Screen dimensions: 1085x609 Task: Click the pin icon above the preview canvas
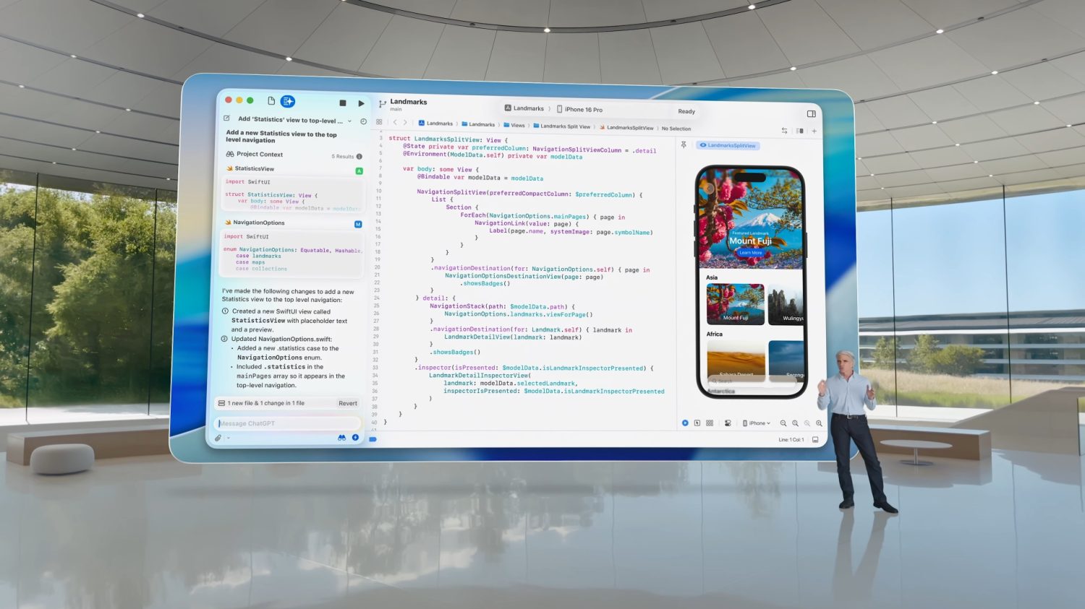point(684,144)
